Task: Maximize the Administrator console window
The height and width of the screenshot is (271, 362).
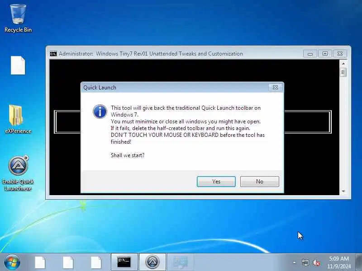Action: pos(325,54)
